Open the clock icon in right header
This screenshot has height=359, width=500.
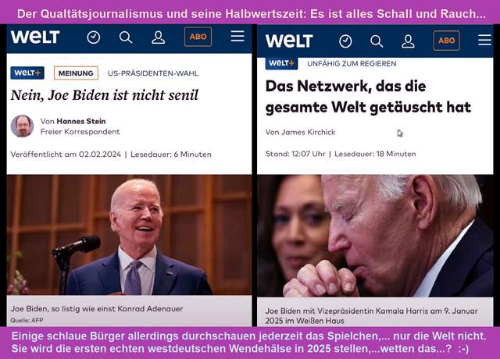(x=345, y=41)
